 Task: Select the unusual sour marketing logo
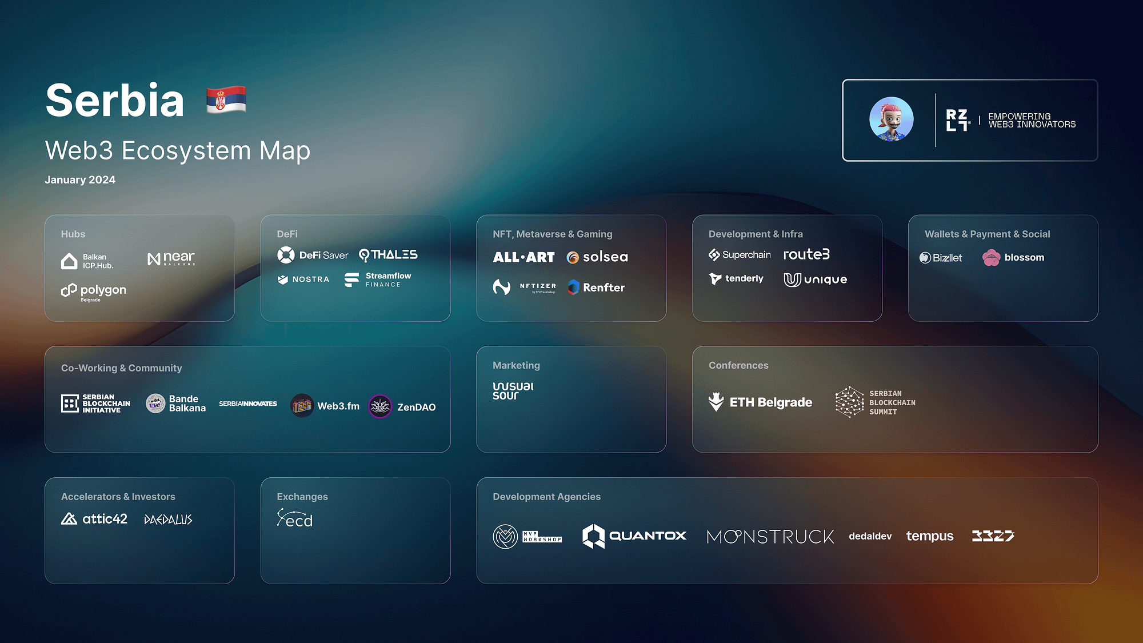[x=513, y=391]
